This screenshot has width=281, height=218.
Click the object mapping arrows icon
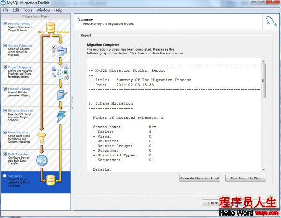60,72
